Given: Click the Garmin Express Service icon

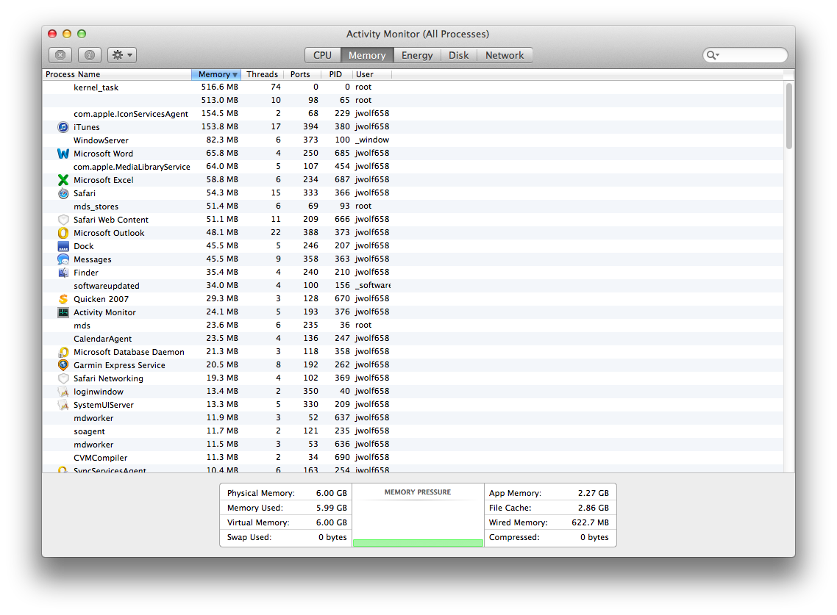Looking at the screenshot, I should tap(63, 365).
